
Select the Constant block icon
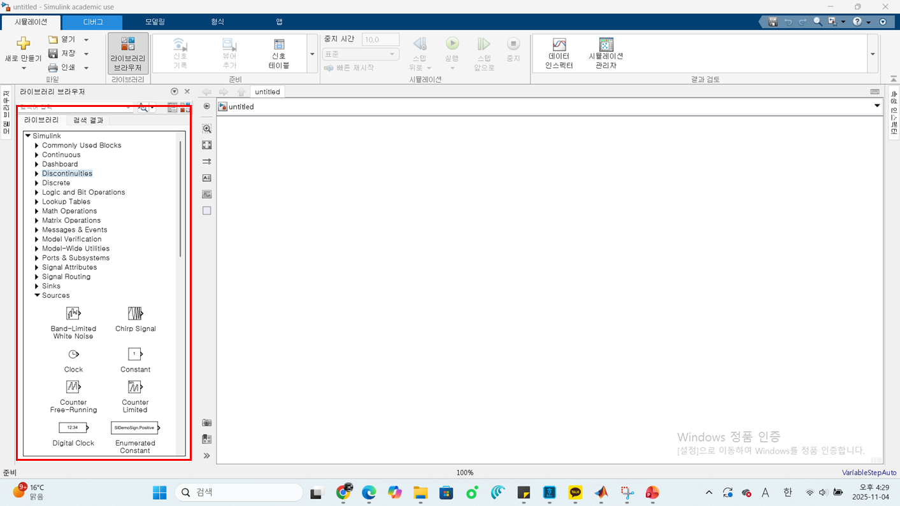click(x=135, y=354)
